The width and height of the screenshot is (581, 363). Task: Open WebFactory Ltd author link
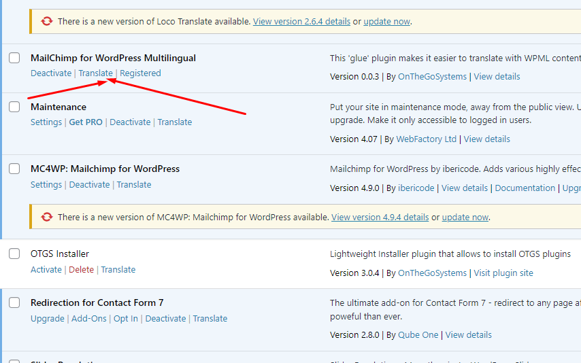[426, 139]
